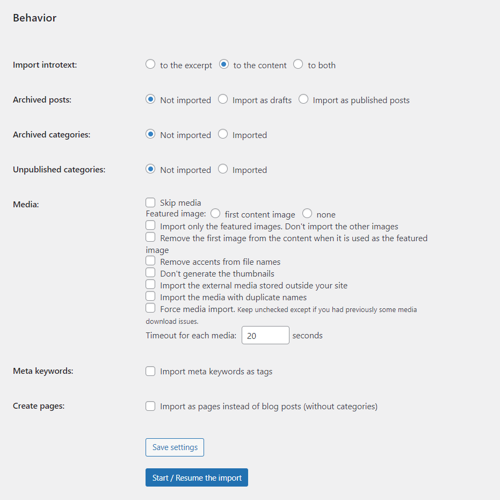The image size is (500, 500).
Task: Check 'Import only the featured images'
Action: coord(150,226)
